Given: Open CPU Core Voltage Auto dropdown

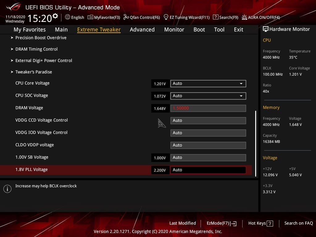Looking at the screenshot, I should pyautogui.click(x=208, y=84).
